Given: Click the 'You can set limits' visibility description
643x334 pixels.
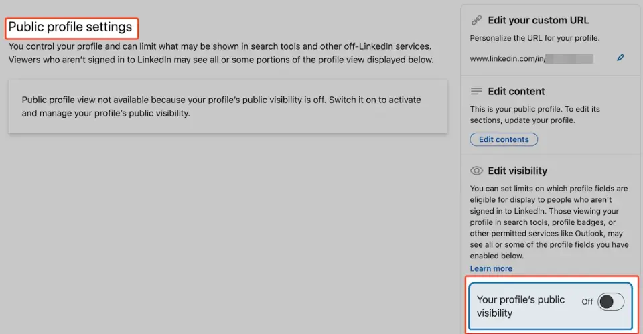Looking at the screenshot, I should (x=549, y=222).
